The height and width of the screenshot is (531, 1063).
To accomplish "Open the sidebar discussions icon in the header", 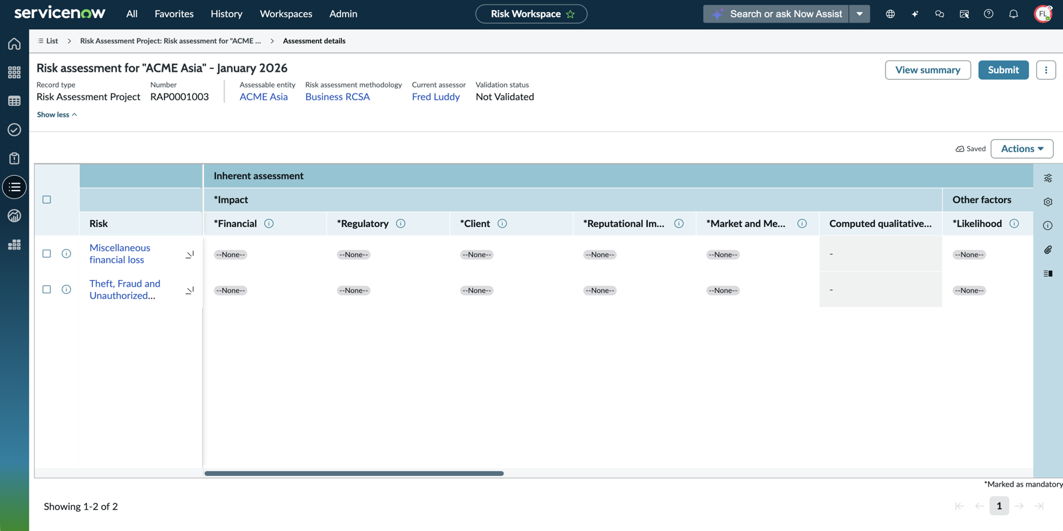I will click(x=964, y=14).
